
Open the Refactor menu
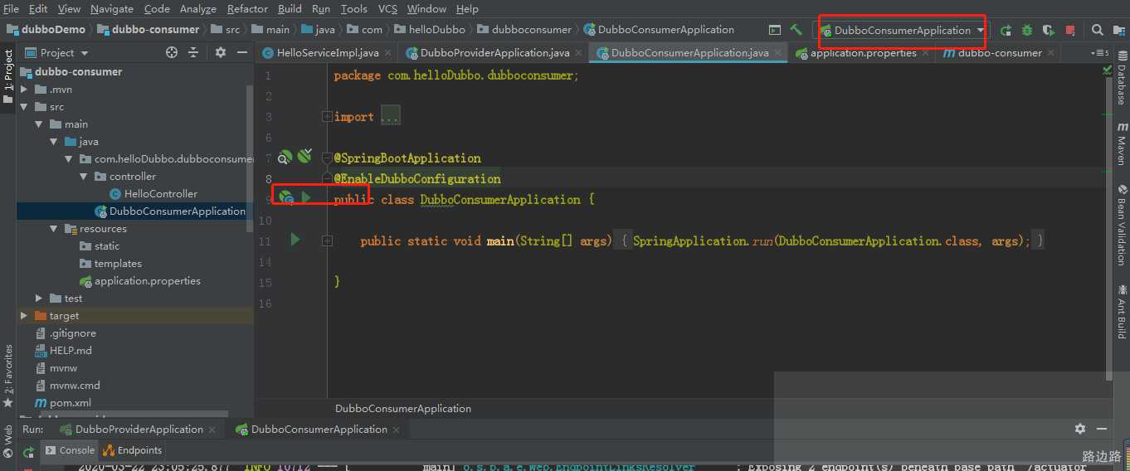[x=247, y=8]
